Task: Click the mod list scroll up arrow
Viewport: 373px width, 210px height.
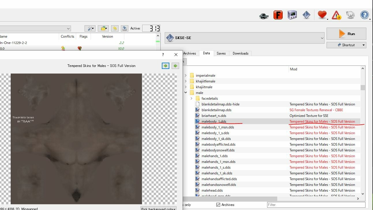Action: click(x=158, y=36)
